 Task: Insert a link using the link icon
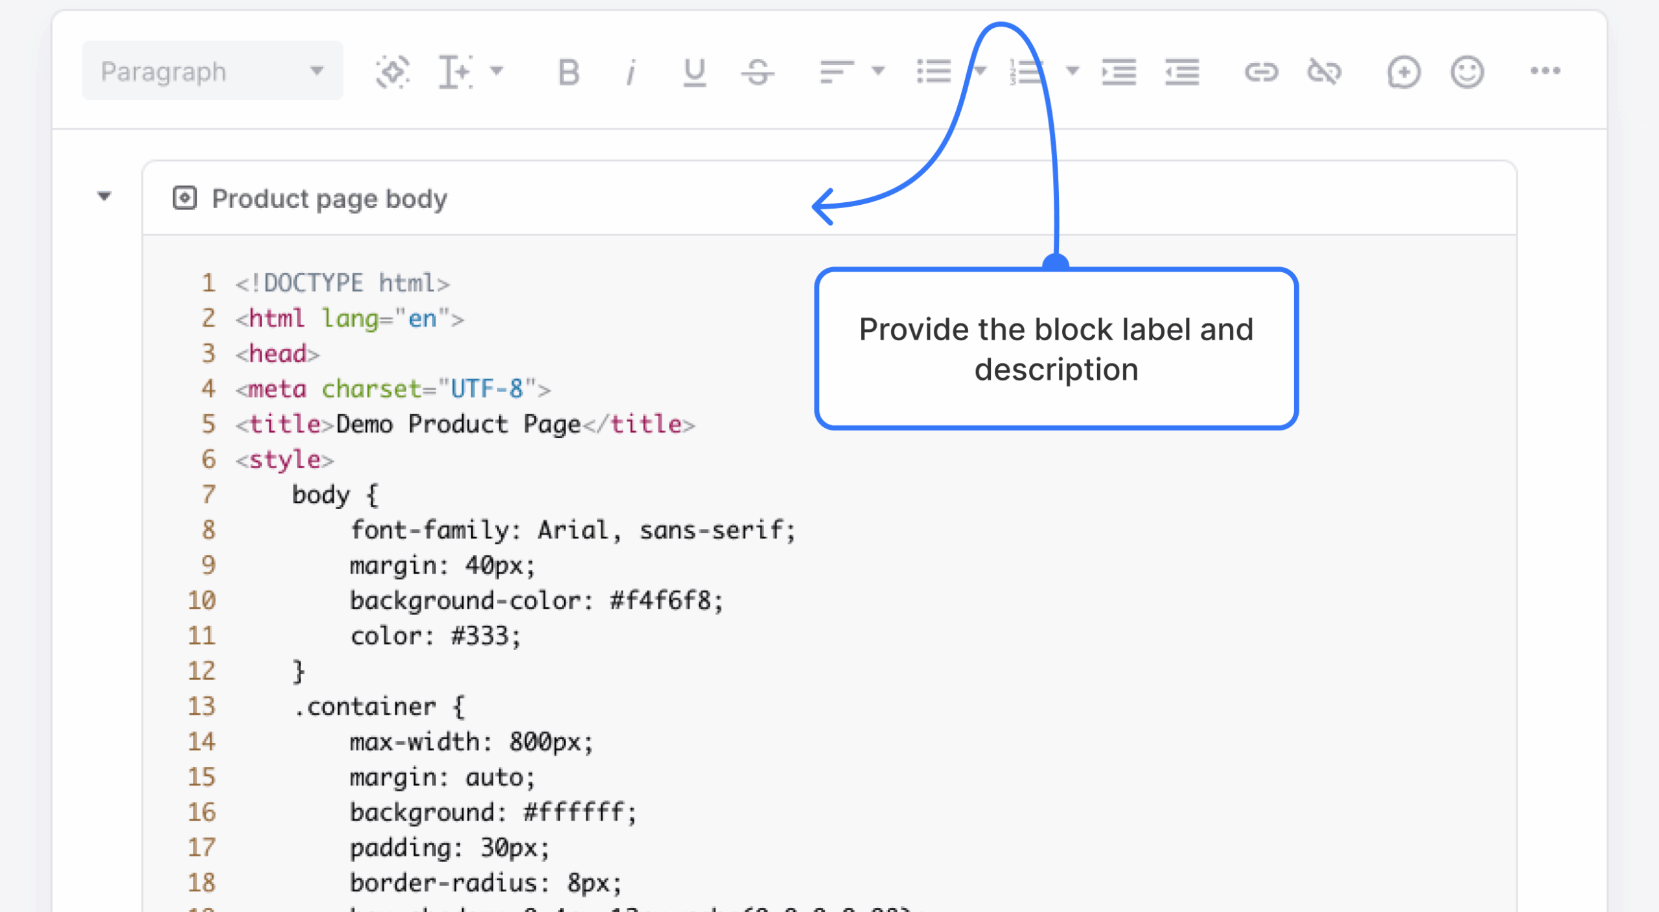point(1261,71)
